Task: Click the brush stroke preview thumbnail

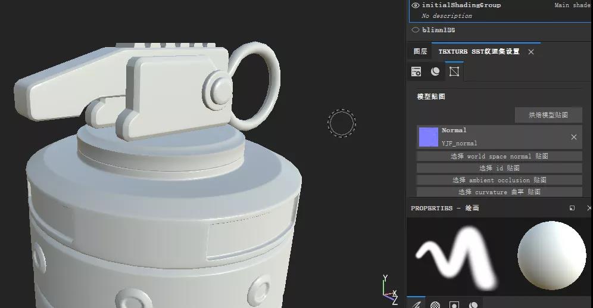Action: coord(457,256)
